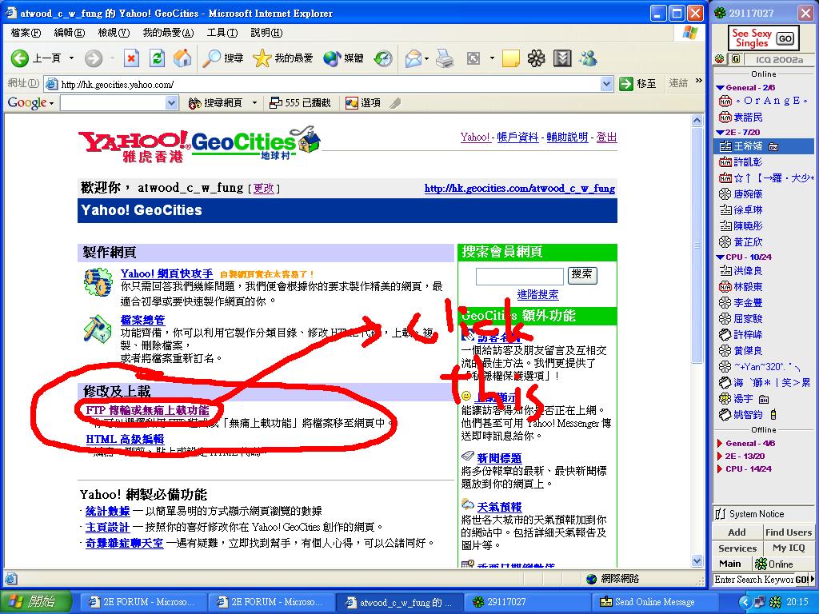The image size is (819, 614).
Task: Click the 開始 Start button
Action: coord(34,602)
